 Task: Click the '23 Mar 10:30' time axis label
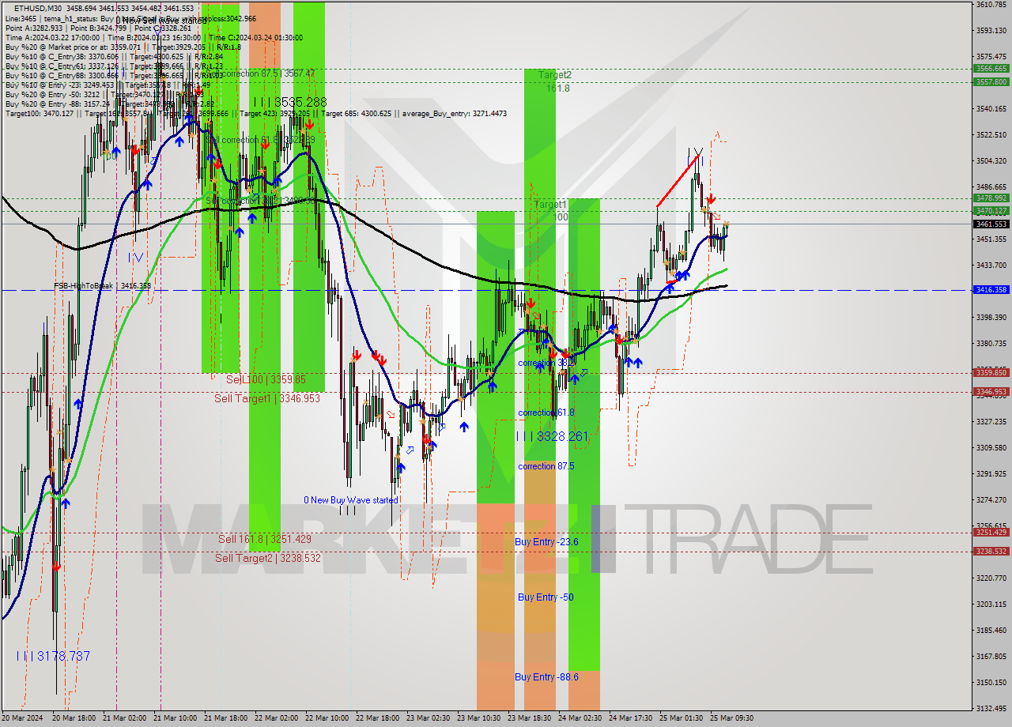click(479, 718)
